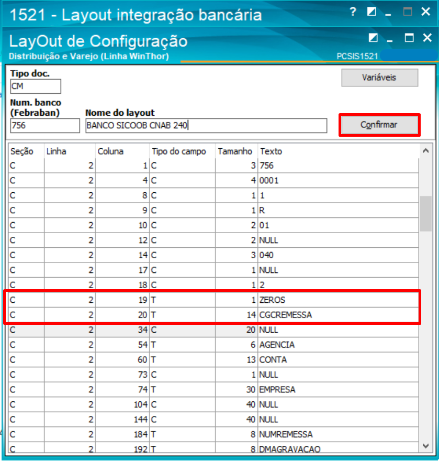Focus the Tipo doc. field with CM
Viewport: 439px width, 461px height.
pyautogui.click(x=36, y=86)
